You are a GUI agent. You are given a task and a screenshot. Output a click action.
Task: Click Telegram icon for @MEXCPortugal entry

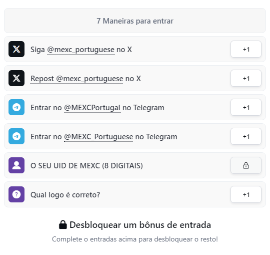click(16, 107)
